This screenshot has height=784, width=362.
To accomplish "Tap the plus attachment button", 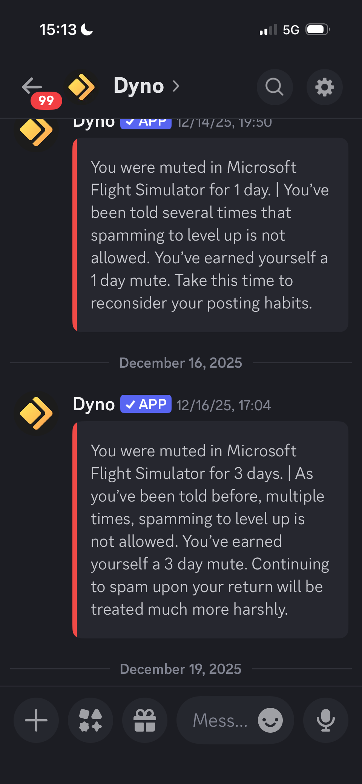I will click(36, 720).
